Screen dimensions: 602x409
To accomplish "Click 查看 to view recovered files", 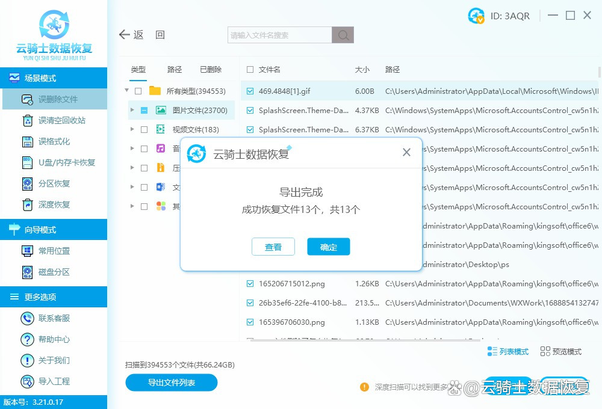I will click(273, 247).
